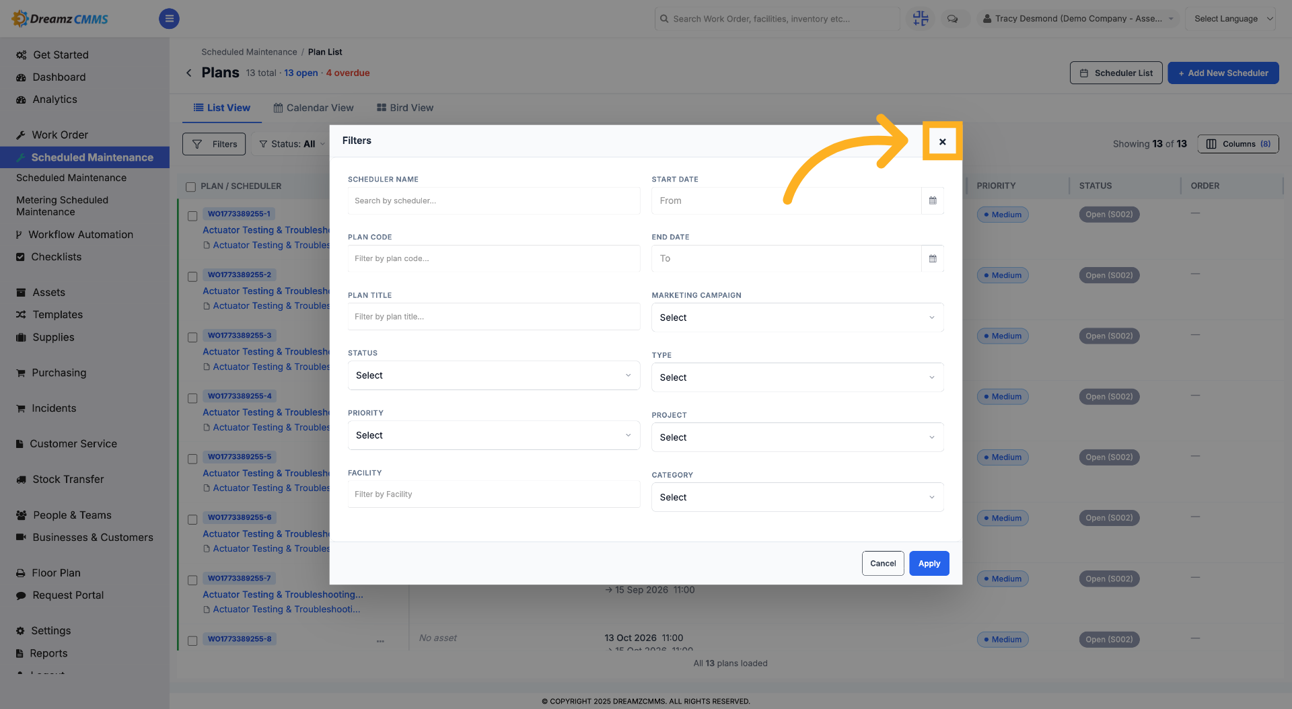This screenshot has width=1292, height=709.
Task: Expand the Status select dropdown in Filters
Action: [494, 375]
